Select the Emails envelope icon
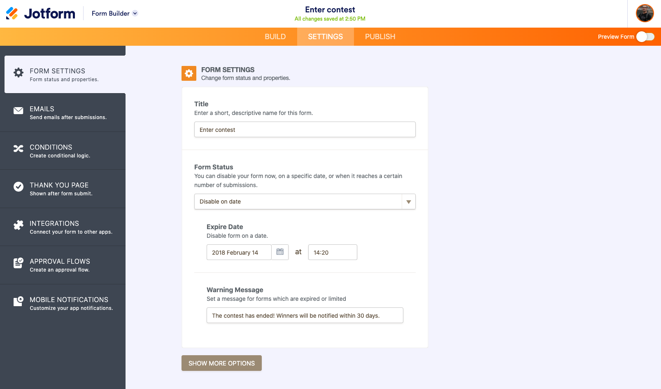Image resolution: width=661 pixels, height=389 pixels. point(18,110)
